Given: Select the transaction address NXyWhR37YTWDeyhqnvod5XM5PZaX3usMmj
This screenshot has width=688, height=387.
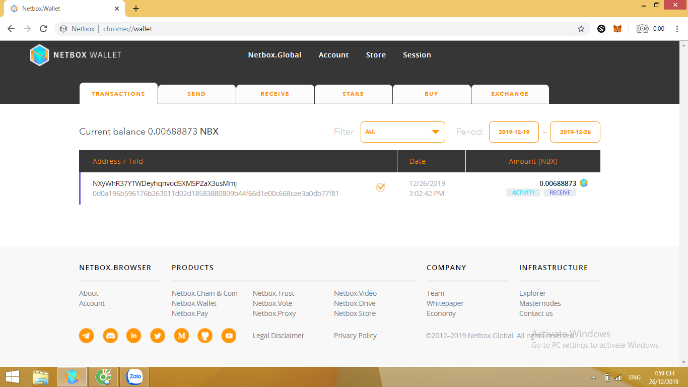Looking at the screenshot, I should 165,183.
